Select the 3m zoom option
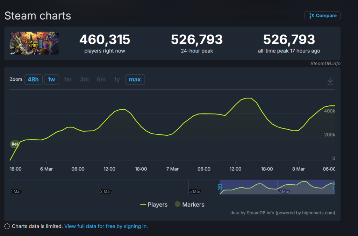The width and height of the screenshot is (358, 236). click(84, 80)
